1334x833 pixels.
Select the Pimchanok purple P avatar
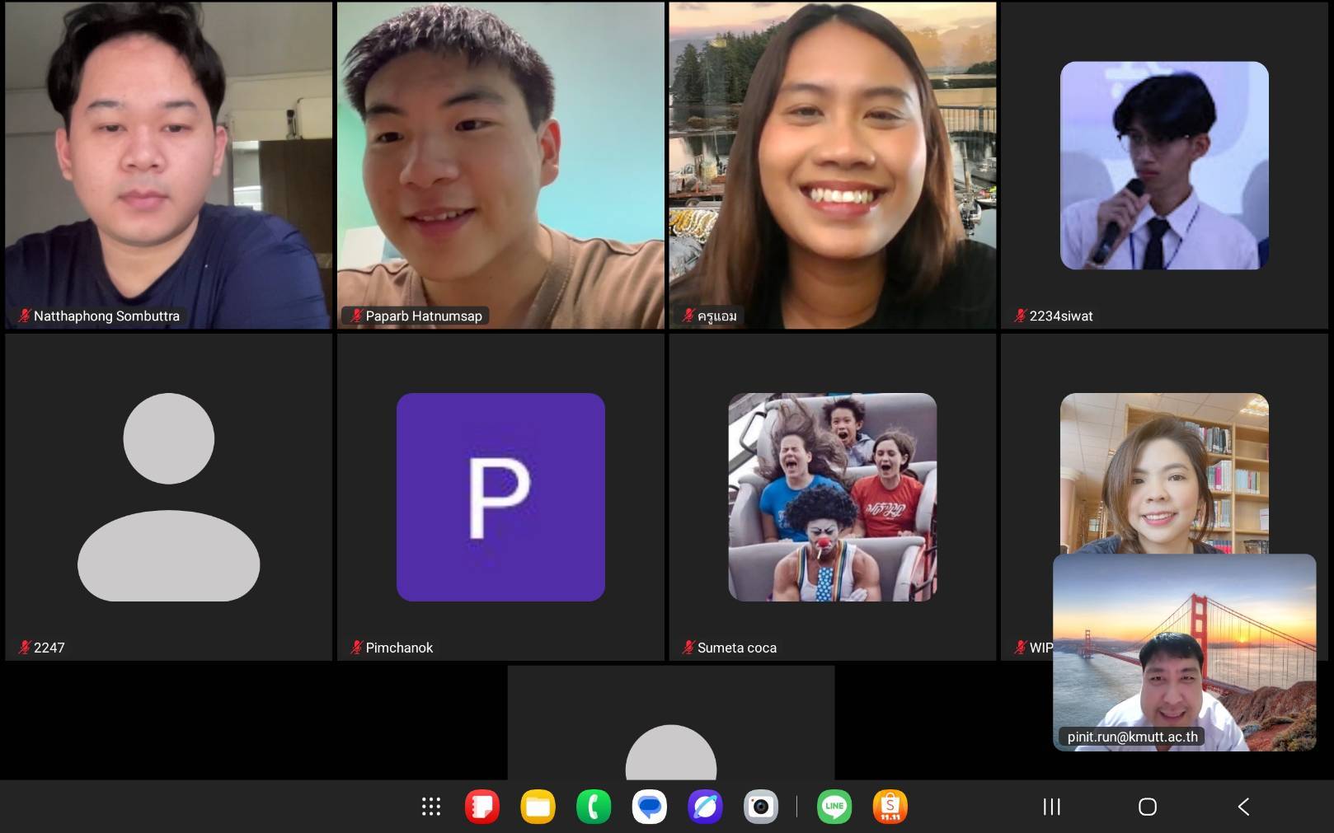pos(500,497)
